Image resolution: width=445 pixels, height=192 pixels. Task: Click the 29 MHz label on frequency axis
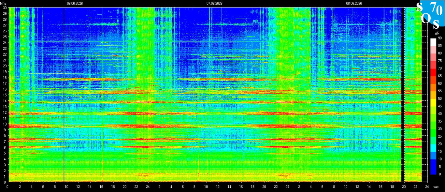pyautogui.click(x=5, y=13)
